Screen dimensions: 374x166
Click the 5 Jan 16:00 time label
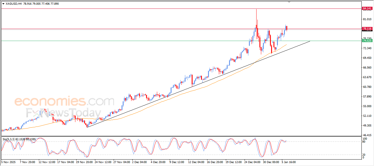289,162
